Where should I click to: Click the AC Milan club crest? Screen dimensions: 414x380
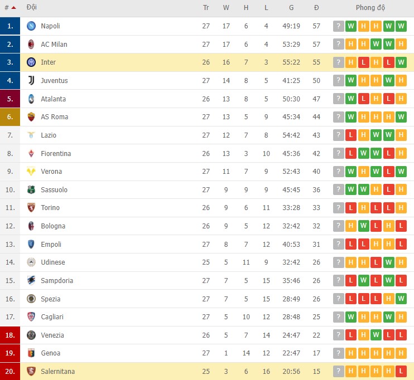click(x=31, y=44)
